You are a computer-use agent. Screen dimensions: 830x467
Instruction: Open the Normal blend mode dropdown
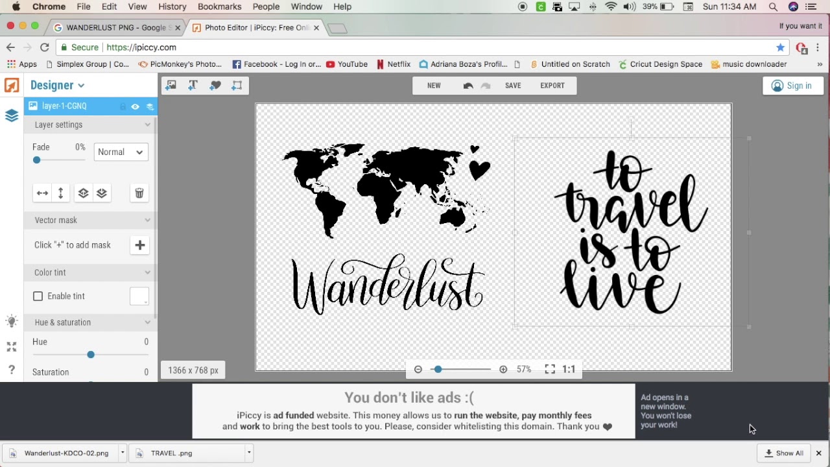[121, 152]
